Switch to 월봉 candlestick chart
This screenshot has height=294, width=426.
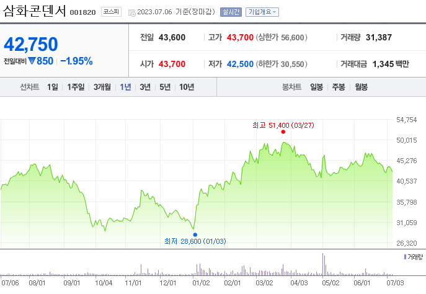361,87
